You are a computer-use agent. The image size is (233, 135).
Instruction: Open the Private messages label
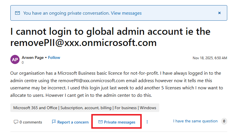click(120, 122)
